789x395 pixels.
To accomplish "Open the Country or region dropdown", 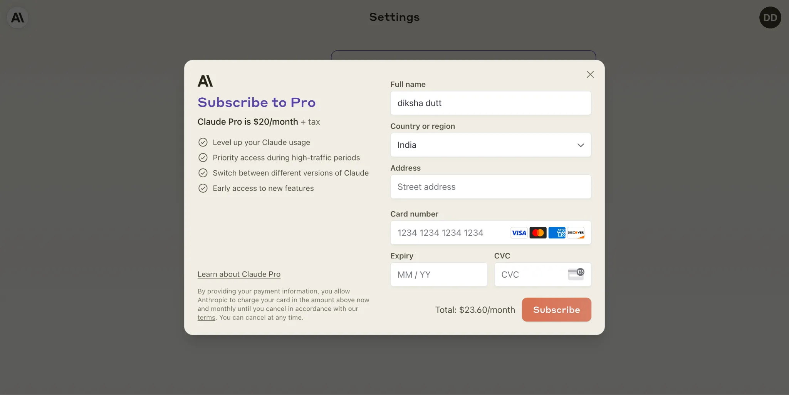I will [x=490, y=145].
